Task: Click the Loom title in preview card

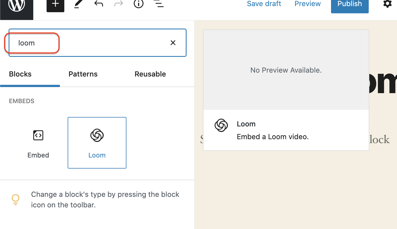Action: point(246,124)
